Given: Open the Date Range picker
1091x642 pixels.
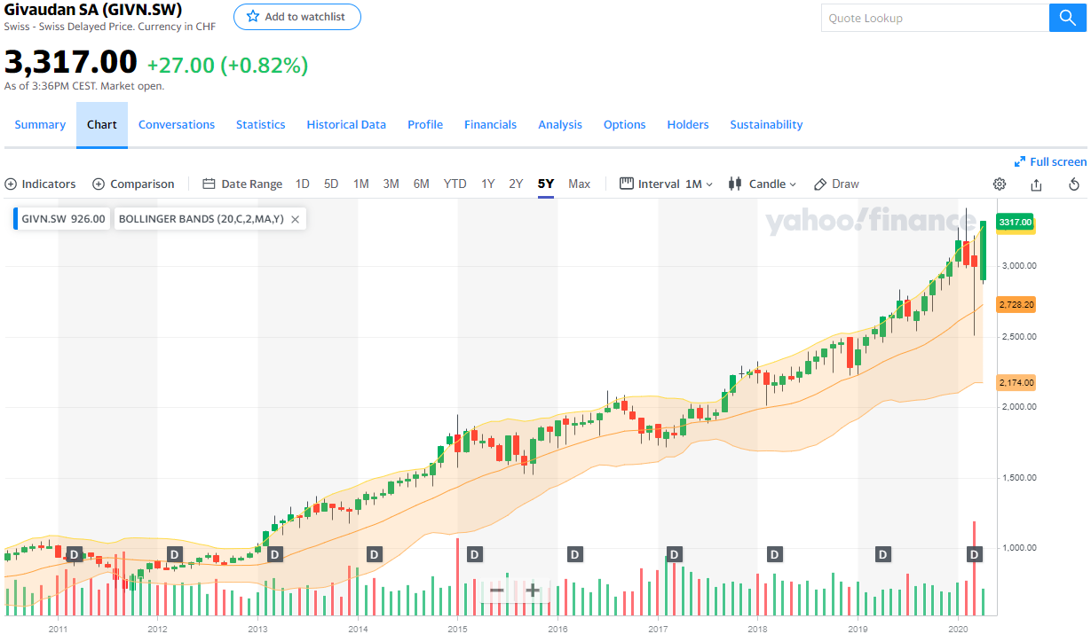Looking at the screenshot, I should coord(242,184).
